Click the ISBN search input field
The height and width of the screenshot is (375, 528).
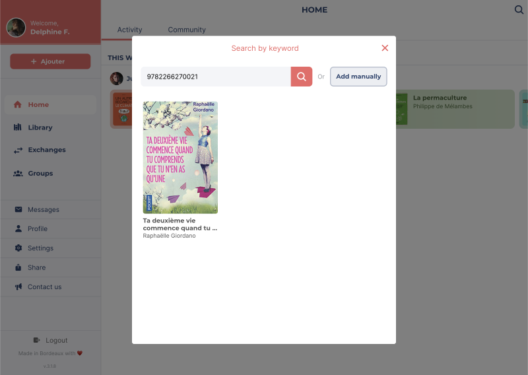pyautogui.click(x=216, y=77)
